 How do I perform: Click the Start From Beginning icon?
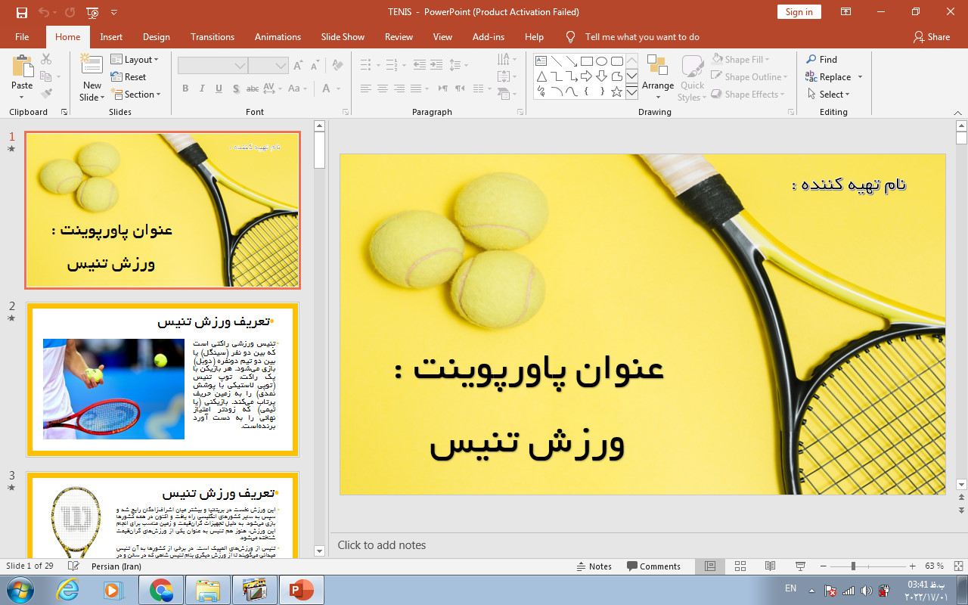[92, 12]
